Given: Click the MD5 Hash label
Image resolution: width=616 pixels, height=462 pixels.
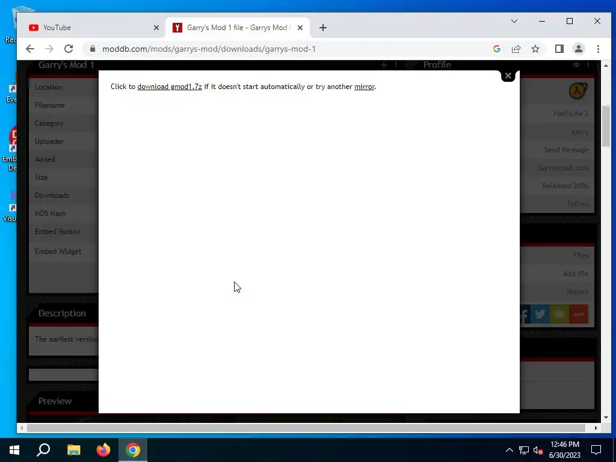Looking at the screenshot, I should pos(51,214).
